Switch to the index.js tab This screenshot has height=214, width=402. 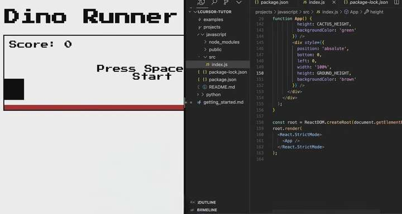[317, 2]
